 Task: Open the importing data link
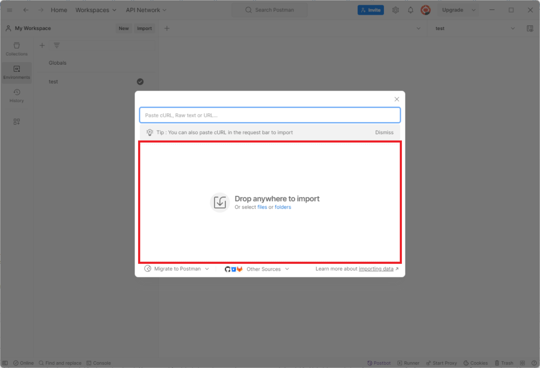tap(375, 269)
